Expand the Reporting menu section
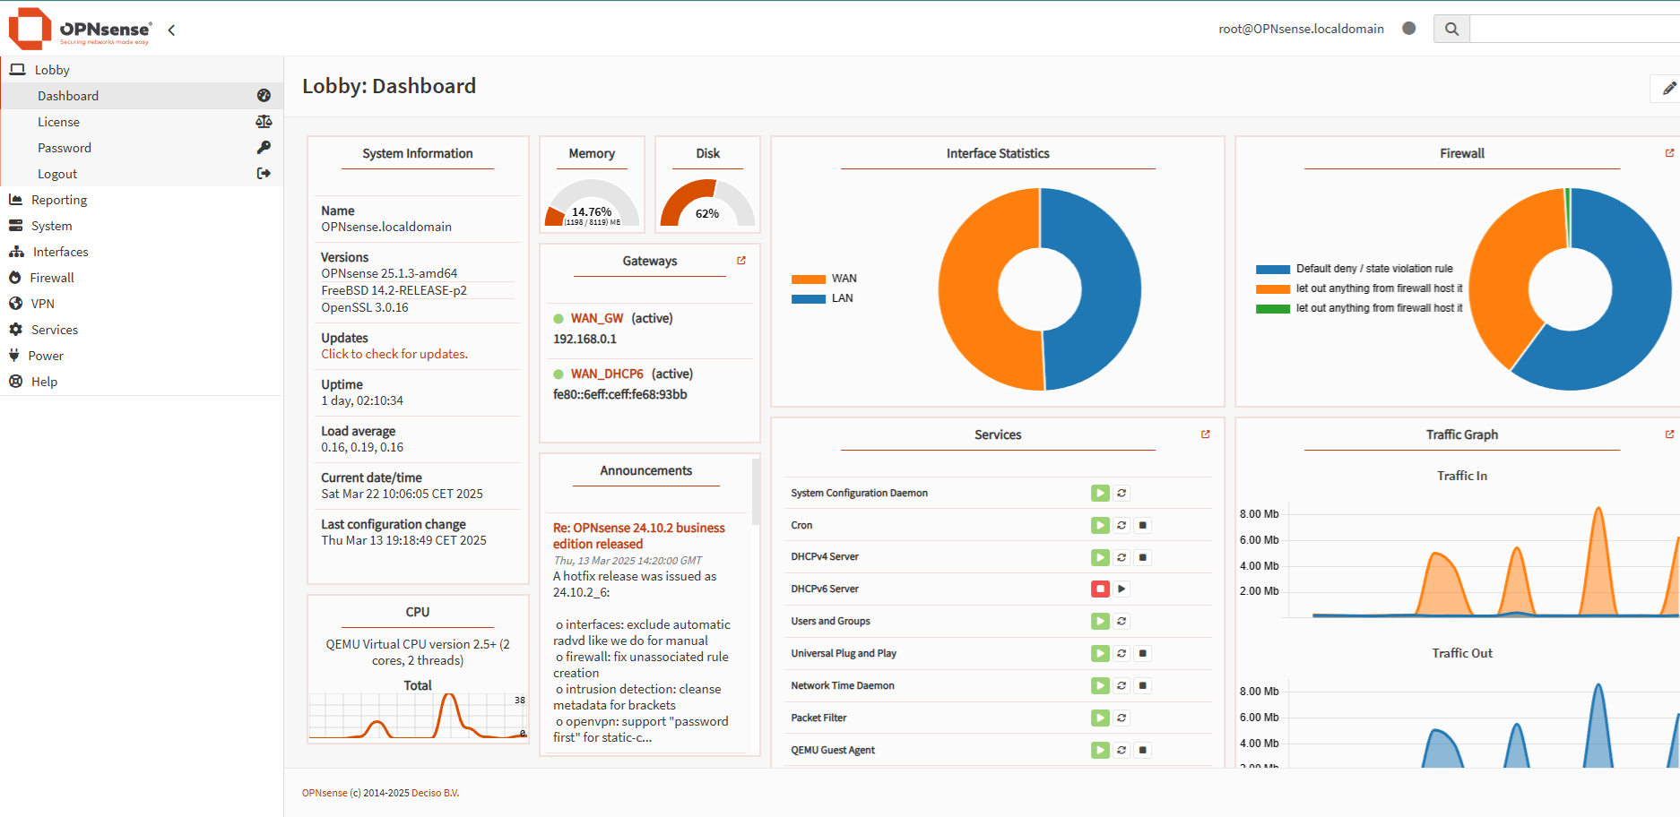 point(142,200)
